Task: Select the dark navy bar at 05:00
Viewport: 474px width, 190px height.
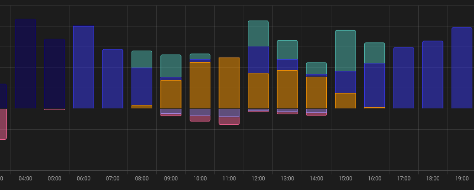Action: click(x=54, y=74)
